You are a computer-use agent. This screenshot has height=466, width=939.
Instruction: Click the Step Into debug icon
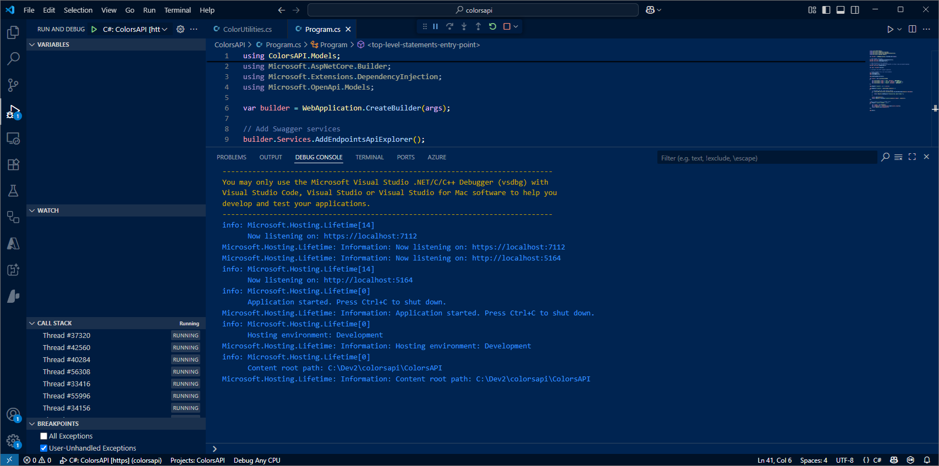[x=464, y=26]
